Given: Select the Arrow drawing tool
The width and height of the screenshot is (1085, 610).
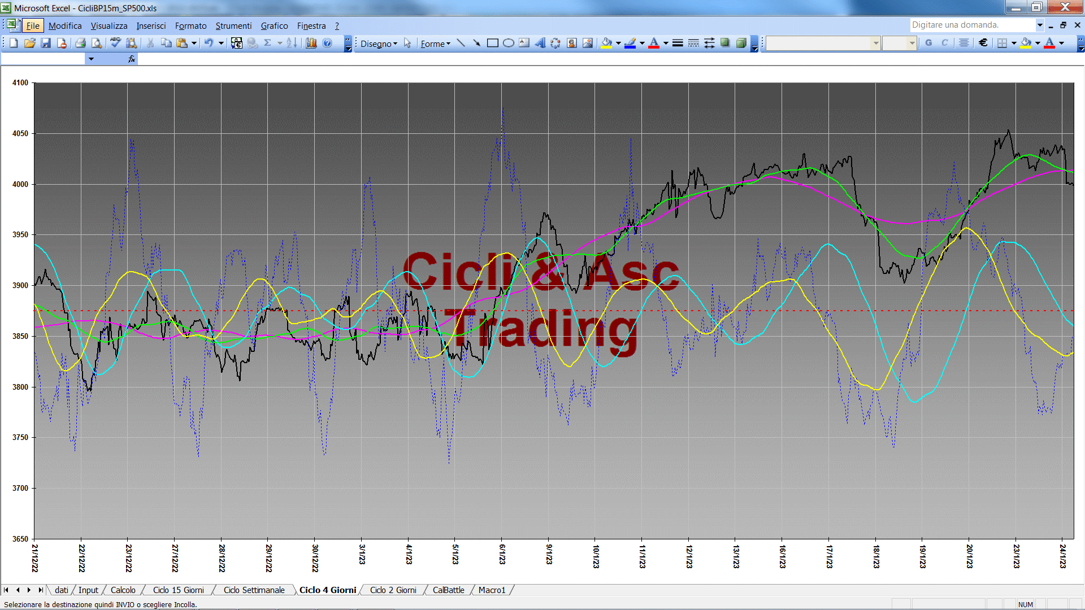Looking at the screenshot, I should (x=477, y=43).
